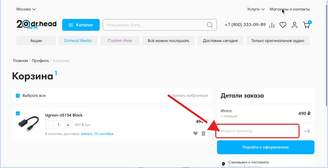Click the dr.head logo
The height and width of the screenshot is (168, 328).
pyautogui.click(x=36, y=25)
